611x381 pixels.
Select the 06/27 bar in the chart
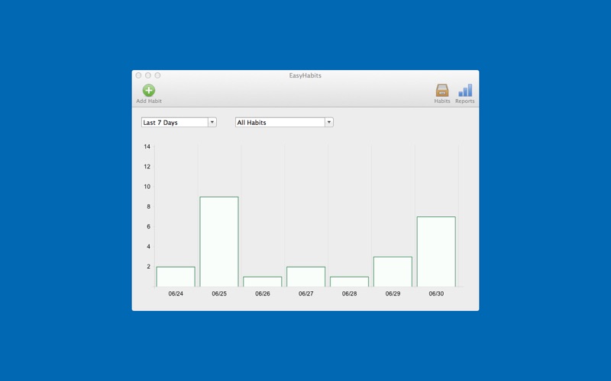point(306,277)
